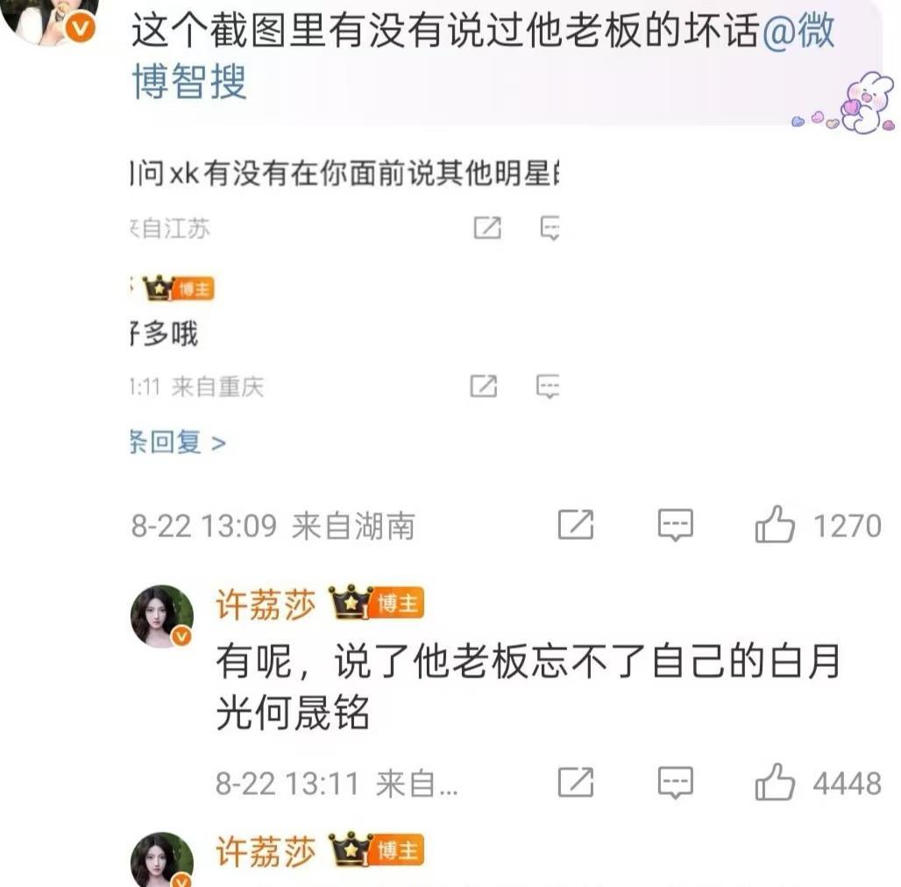This screenshot has height=887, width=901.
Task: Select the 4448 like count
Action: click(x=847, y=783)
